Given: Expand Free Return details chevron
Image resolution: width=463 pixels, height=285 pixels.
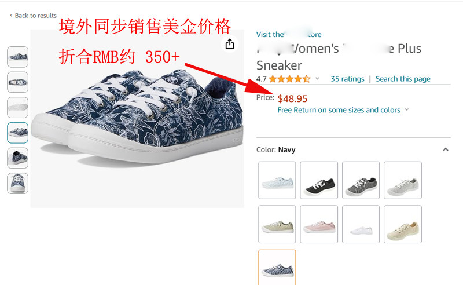Looking at the screenshot, I should [407, 109].
